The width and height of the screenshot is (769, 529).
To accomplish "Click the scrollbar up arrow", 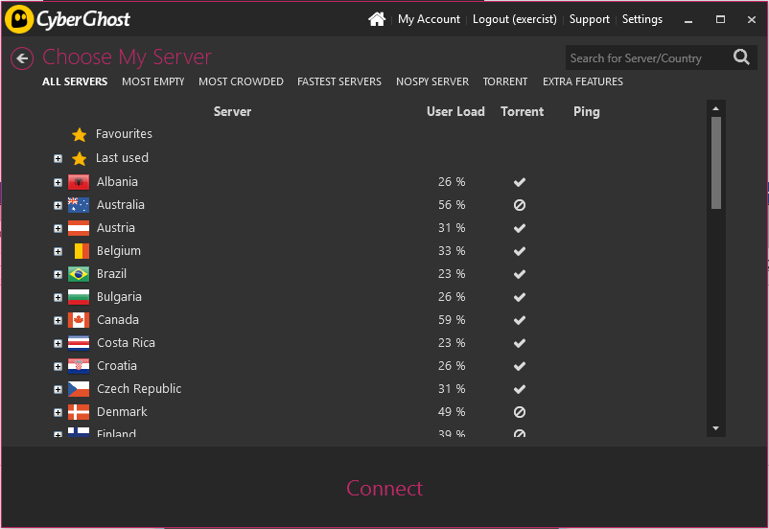I will [716, 108].
